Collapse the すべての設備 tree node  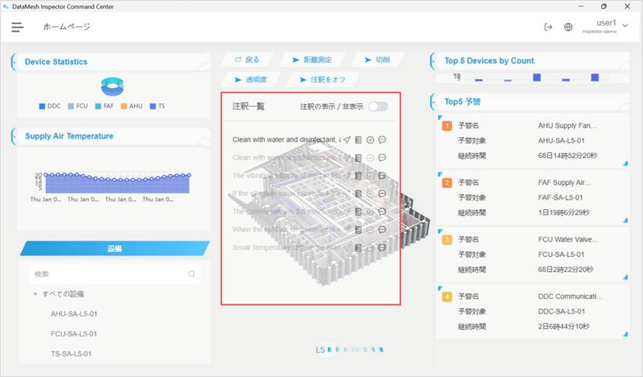36,294
